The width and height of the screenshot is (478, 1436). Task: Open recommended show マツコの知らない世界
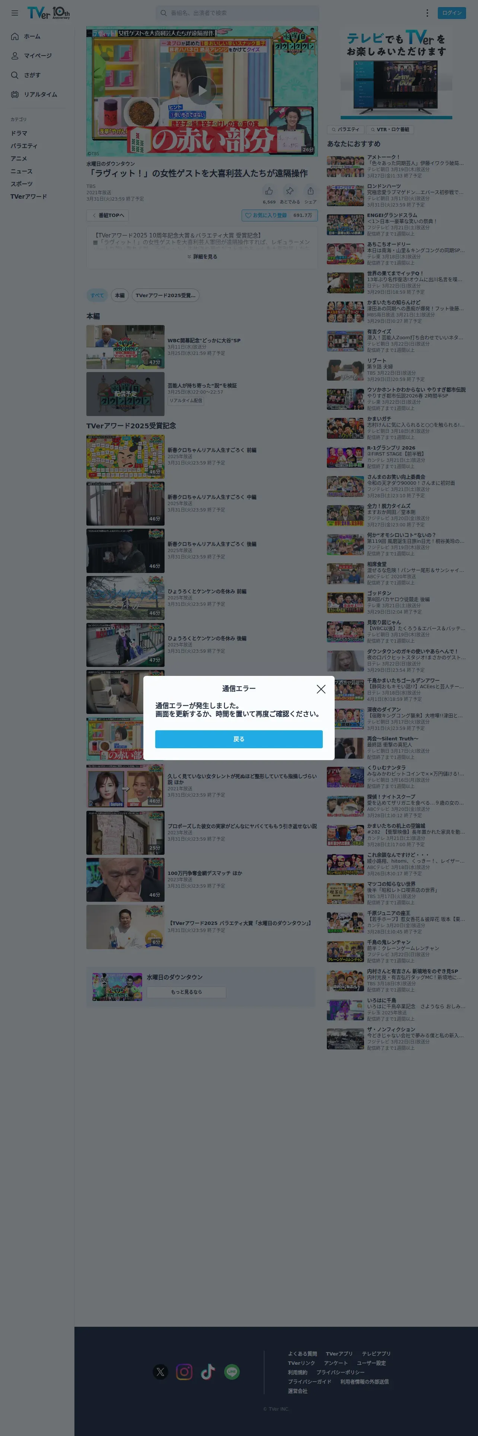click(396, 894)
